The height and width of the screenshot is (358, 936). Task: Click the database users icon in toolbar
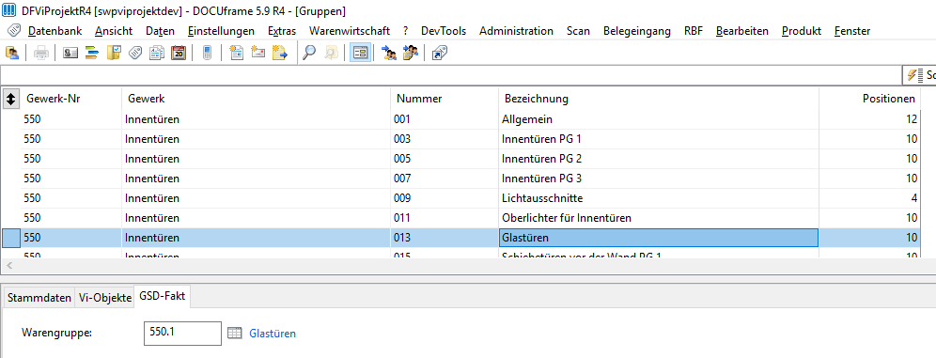pos(12,54)
